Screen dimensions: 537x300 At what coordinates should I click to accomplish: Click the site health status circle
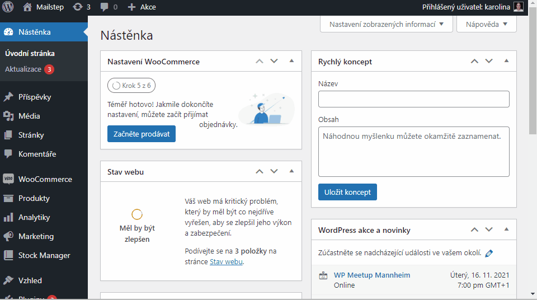pyautogui.click(x=137, y=214)
